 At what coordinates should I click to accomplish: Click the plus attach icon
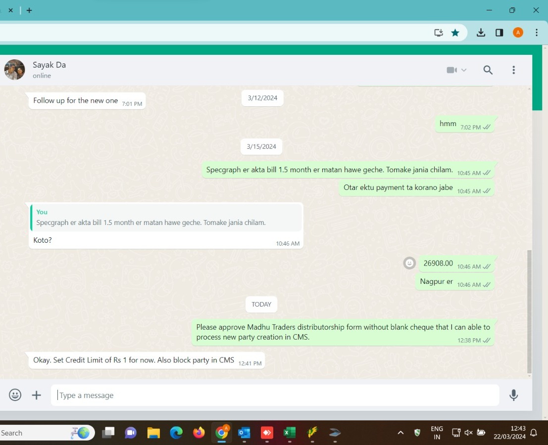coord(37,395)
